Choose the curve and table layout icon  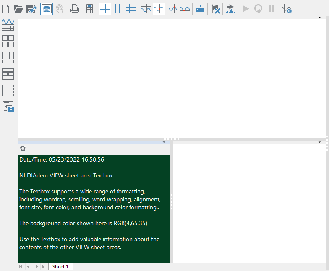8,25
